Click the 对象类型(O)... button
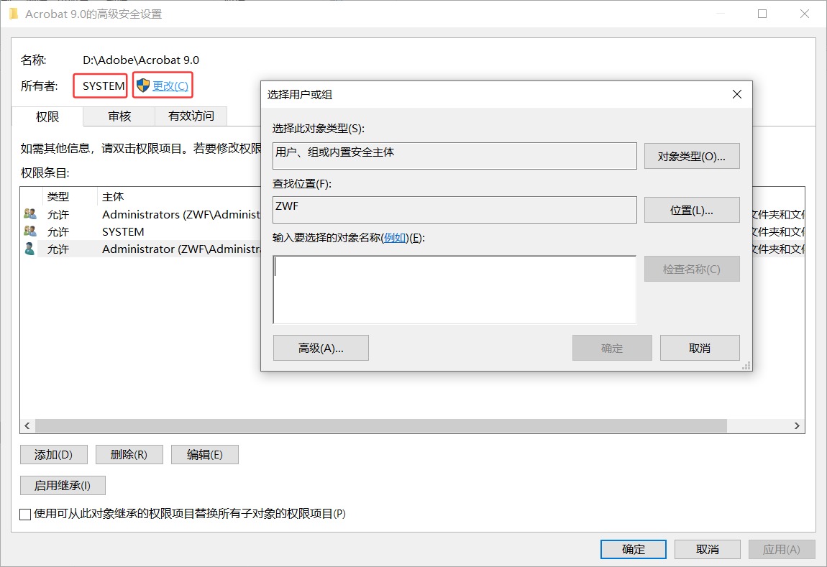The width and height of the screenshot is (827, 567). tap(692, 157)
